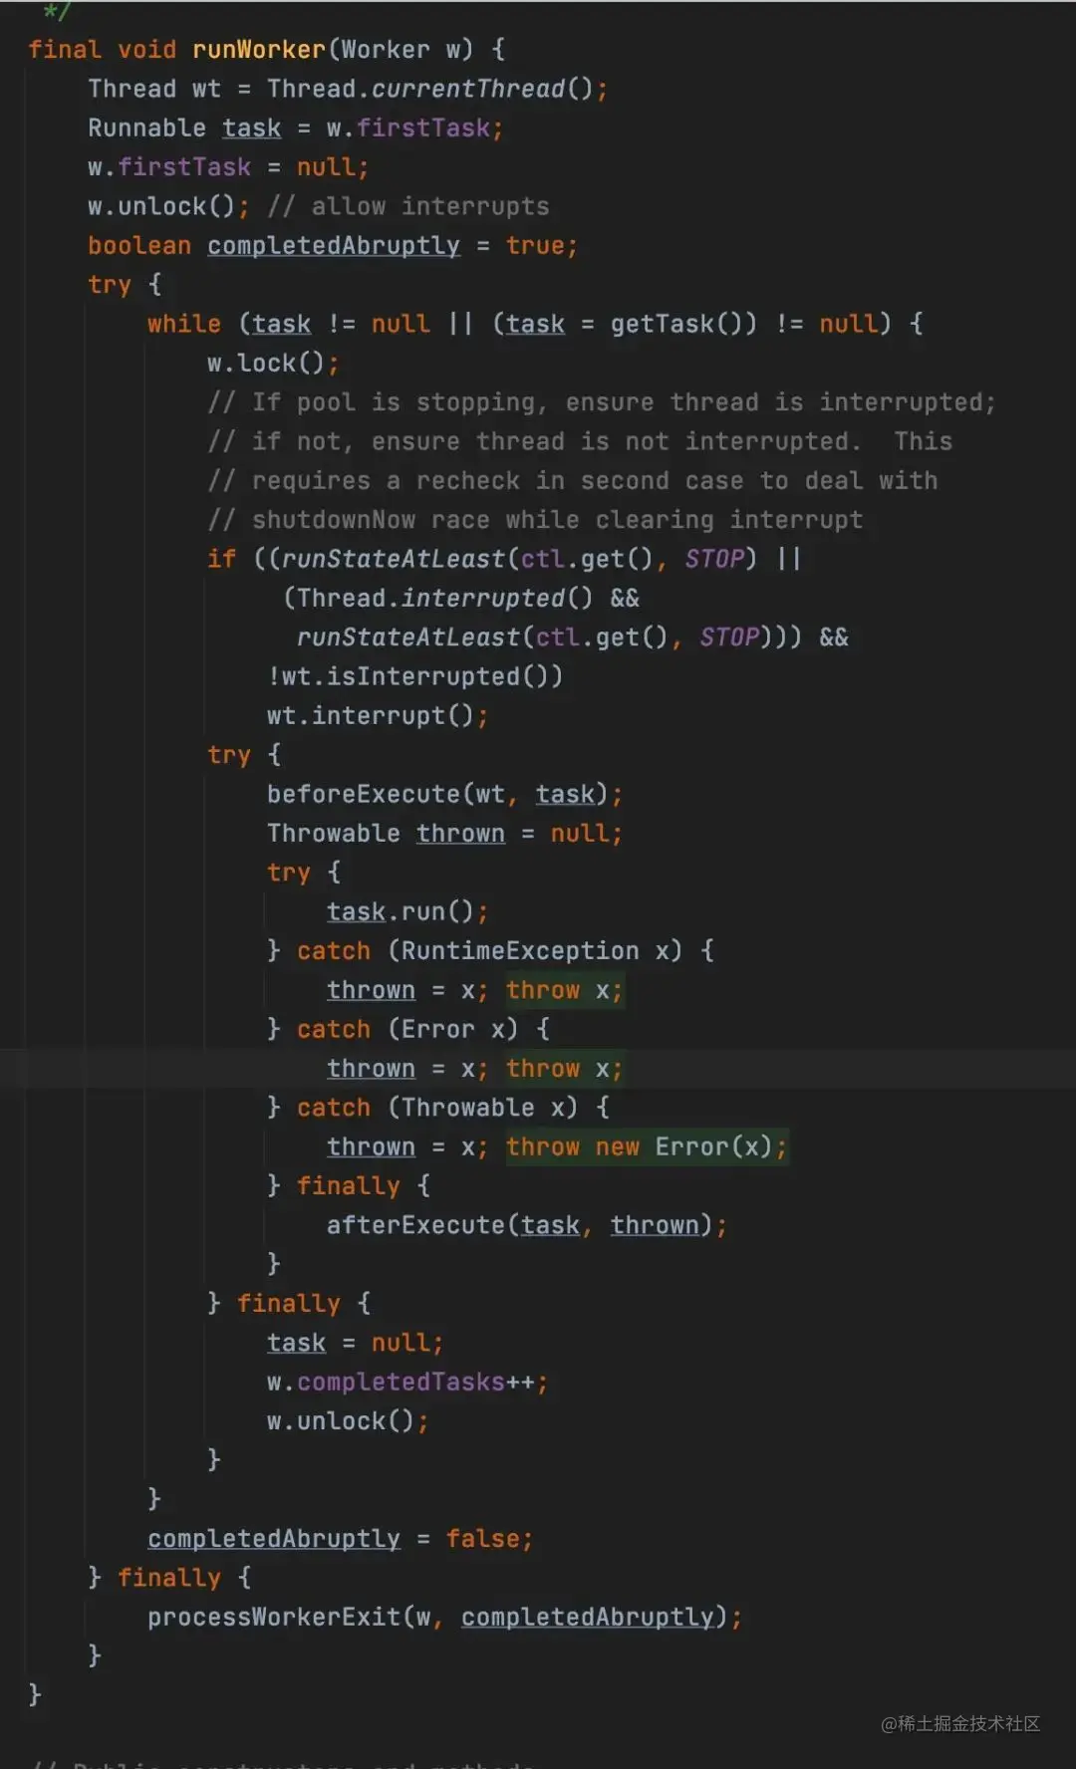The height and width of the screenshot is (1769, 1076).
Task: Click 'catch (Throwable x)' line
Action: click(438, 1107)
